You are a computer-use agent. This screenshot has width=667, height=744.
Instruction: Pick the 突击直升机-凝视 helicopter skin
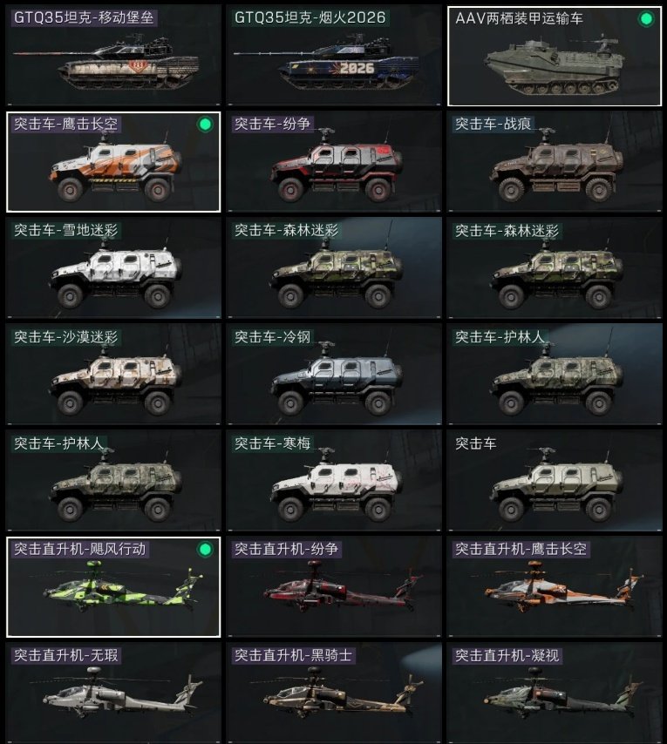[x=555, y=693]
